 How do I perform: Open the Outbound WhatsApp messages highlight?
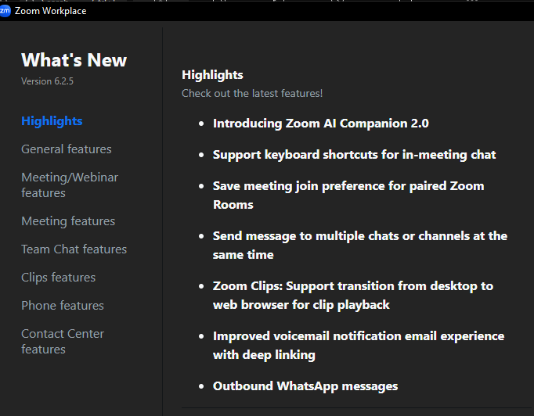tap(305, 386)
